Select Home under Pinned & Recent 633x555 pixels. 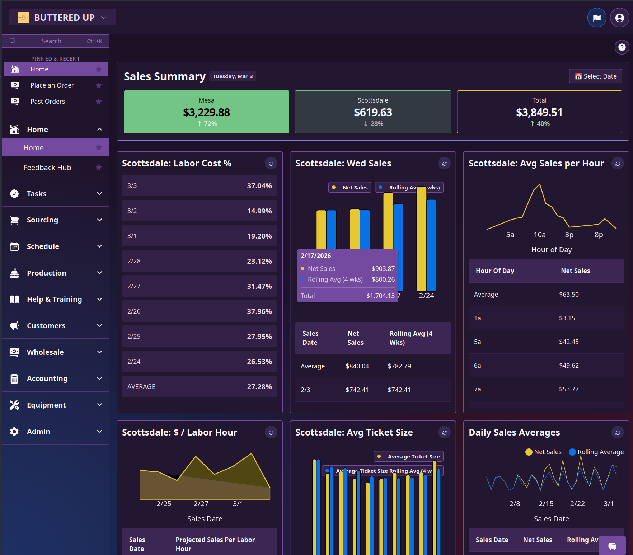(39, 69)
